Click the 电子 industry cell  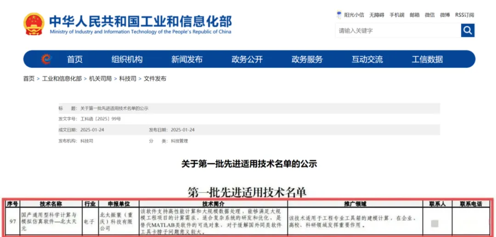(90, 221)
